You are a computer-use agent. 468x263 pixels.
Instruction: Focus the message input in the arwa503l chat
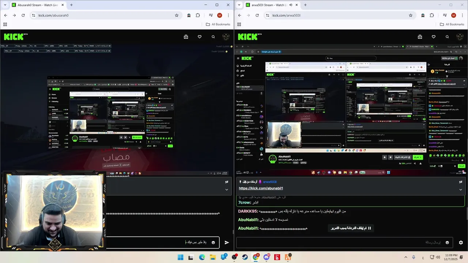[x=345, y=243]
